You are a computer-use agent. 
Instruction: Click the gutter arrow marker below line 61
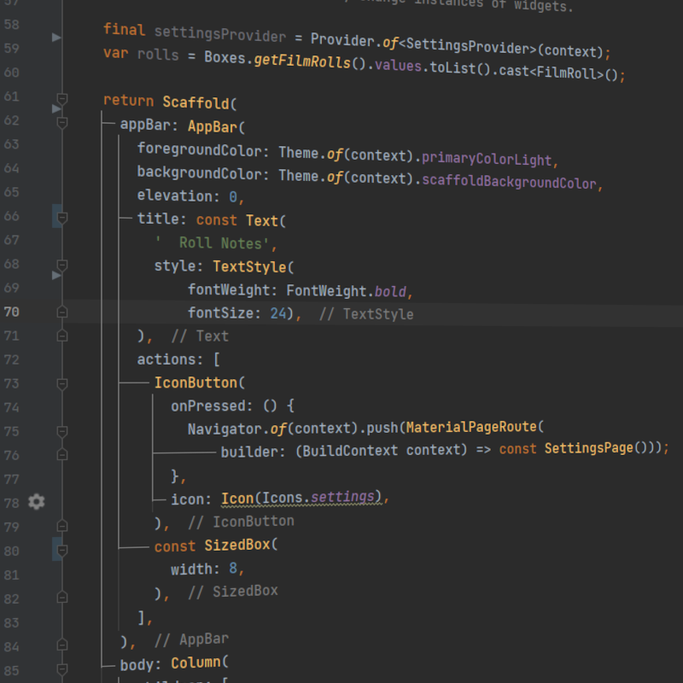(x=57, y=109)
